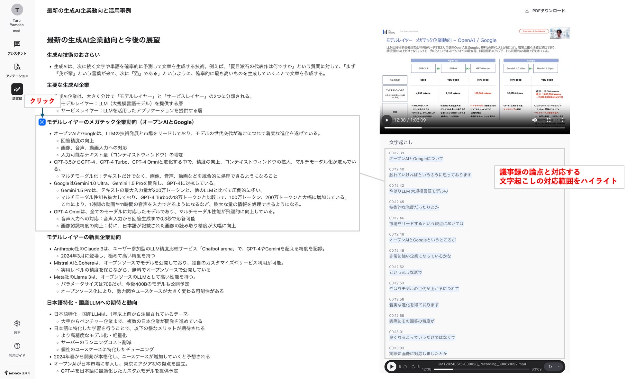
Task: Click the Taro Yamada avatar
Action: click(x=17, y=10)
